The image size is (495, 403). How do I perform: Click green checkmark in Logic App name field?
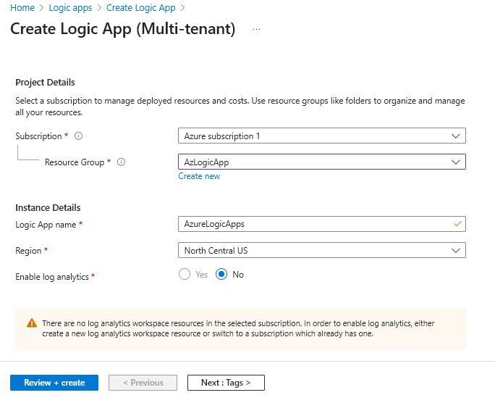coord(456,224)
